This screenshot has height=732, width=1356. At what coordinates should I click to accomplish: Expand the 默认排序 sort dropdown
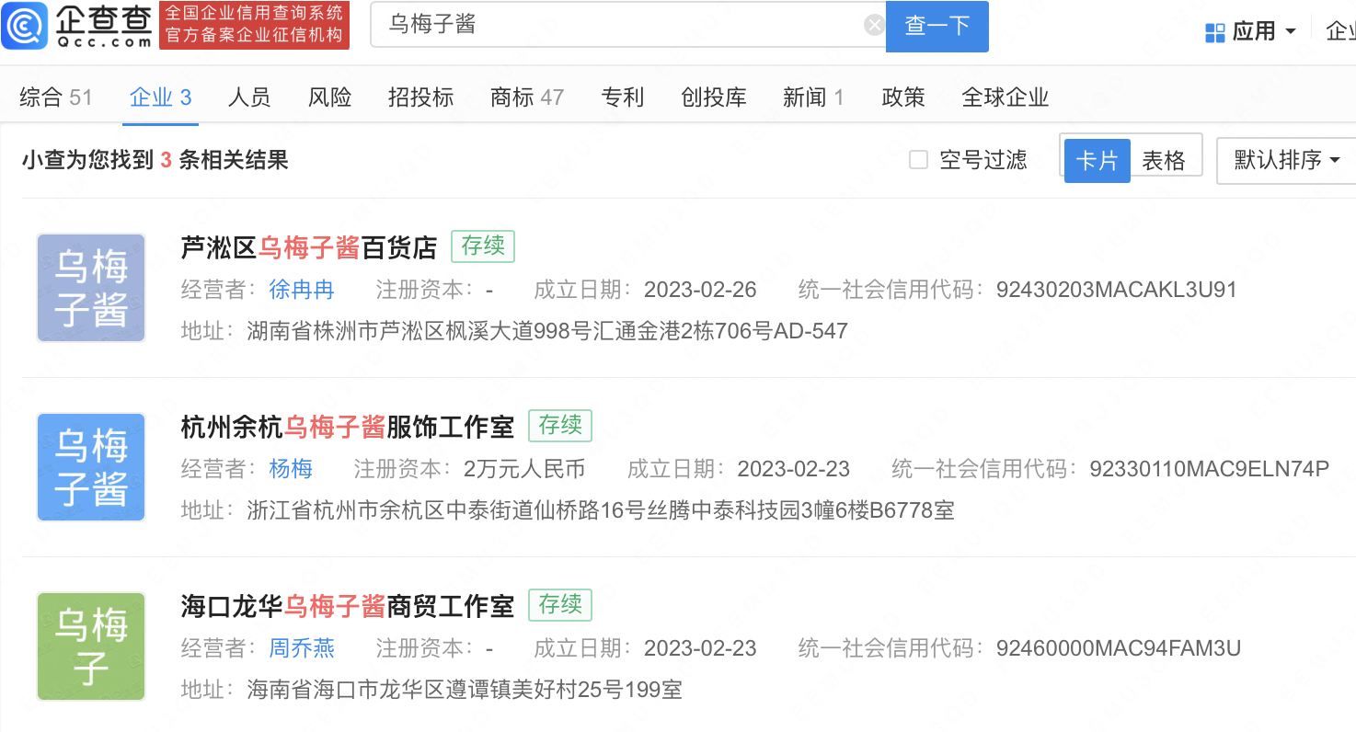[1287, 160]
